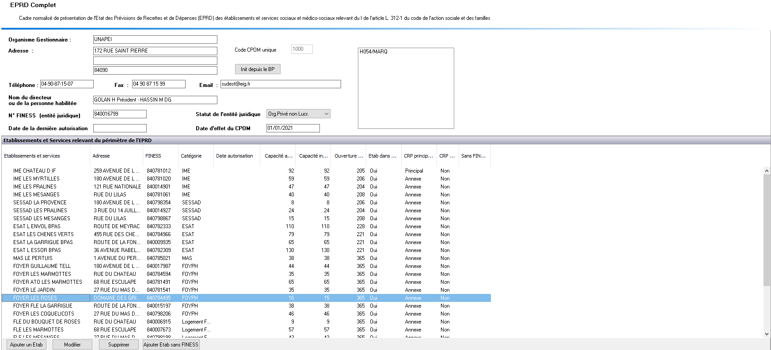The width and height of the screenshot is (771, 350).
Task: Select row FOYER FLE LA GARRIGUE
Action: pyautogui.click(x=246, y=306)
